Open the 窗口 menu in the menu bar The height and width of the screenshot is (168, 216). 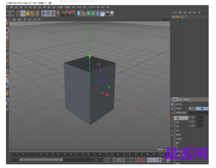tap(103, 7)
